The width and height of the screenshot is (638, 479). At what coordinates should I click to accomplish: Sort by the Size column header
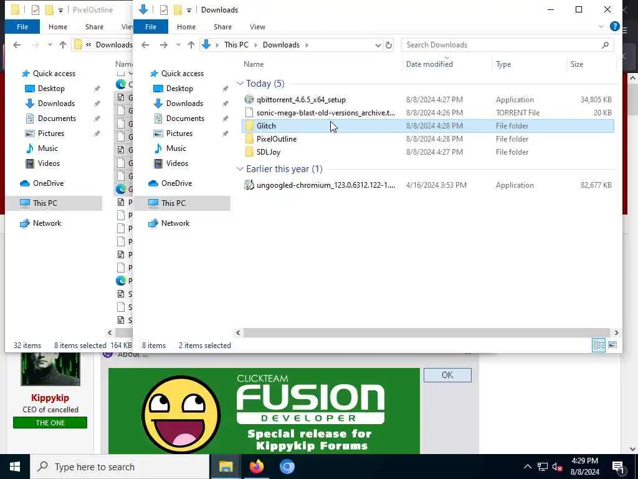coord(576,64)
